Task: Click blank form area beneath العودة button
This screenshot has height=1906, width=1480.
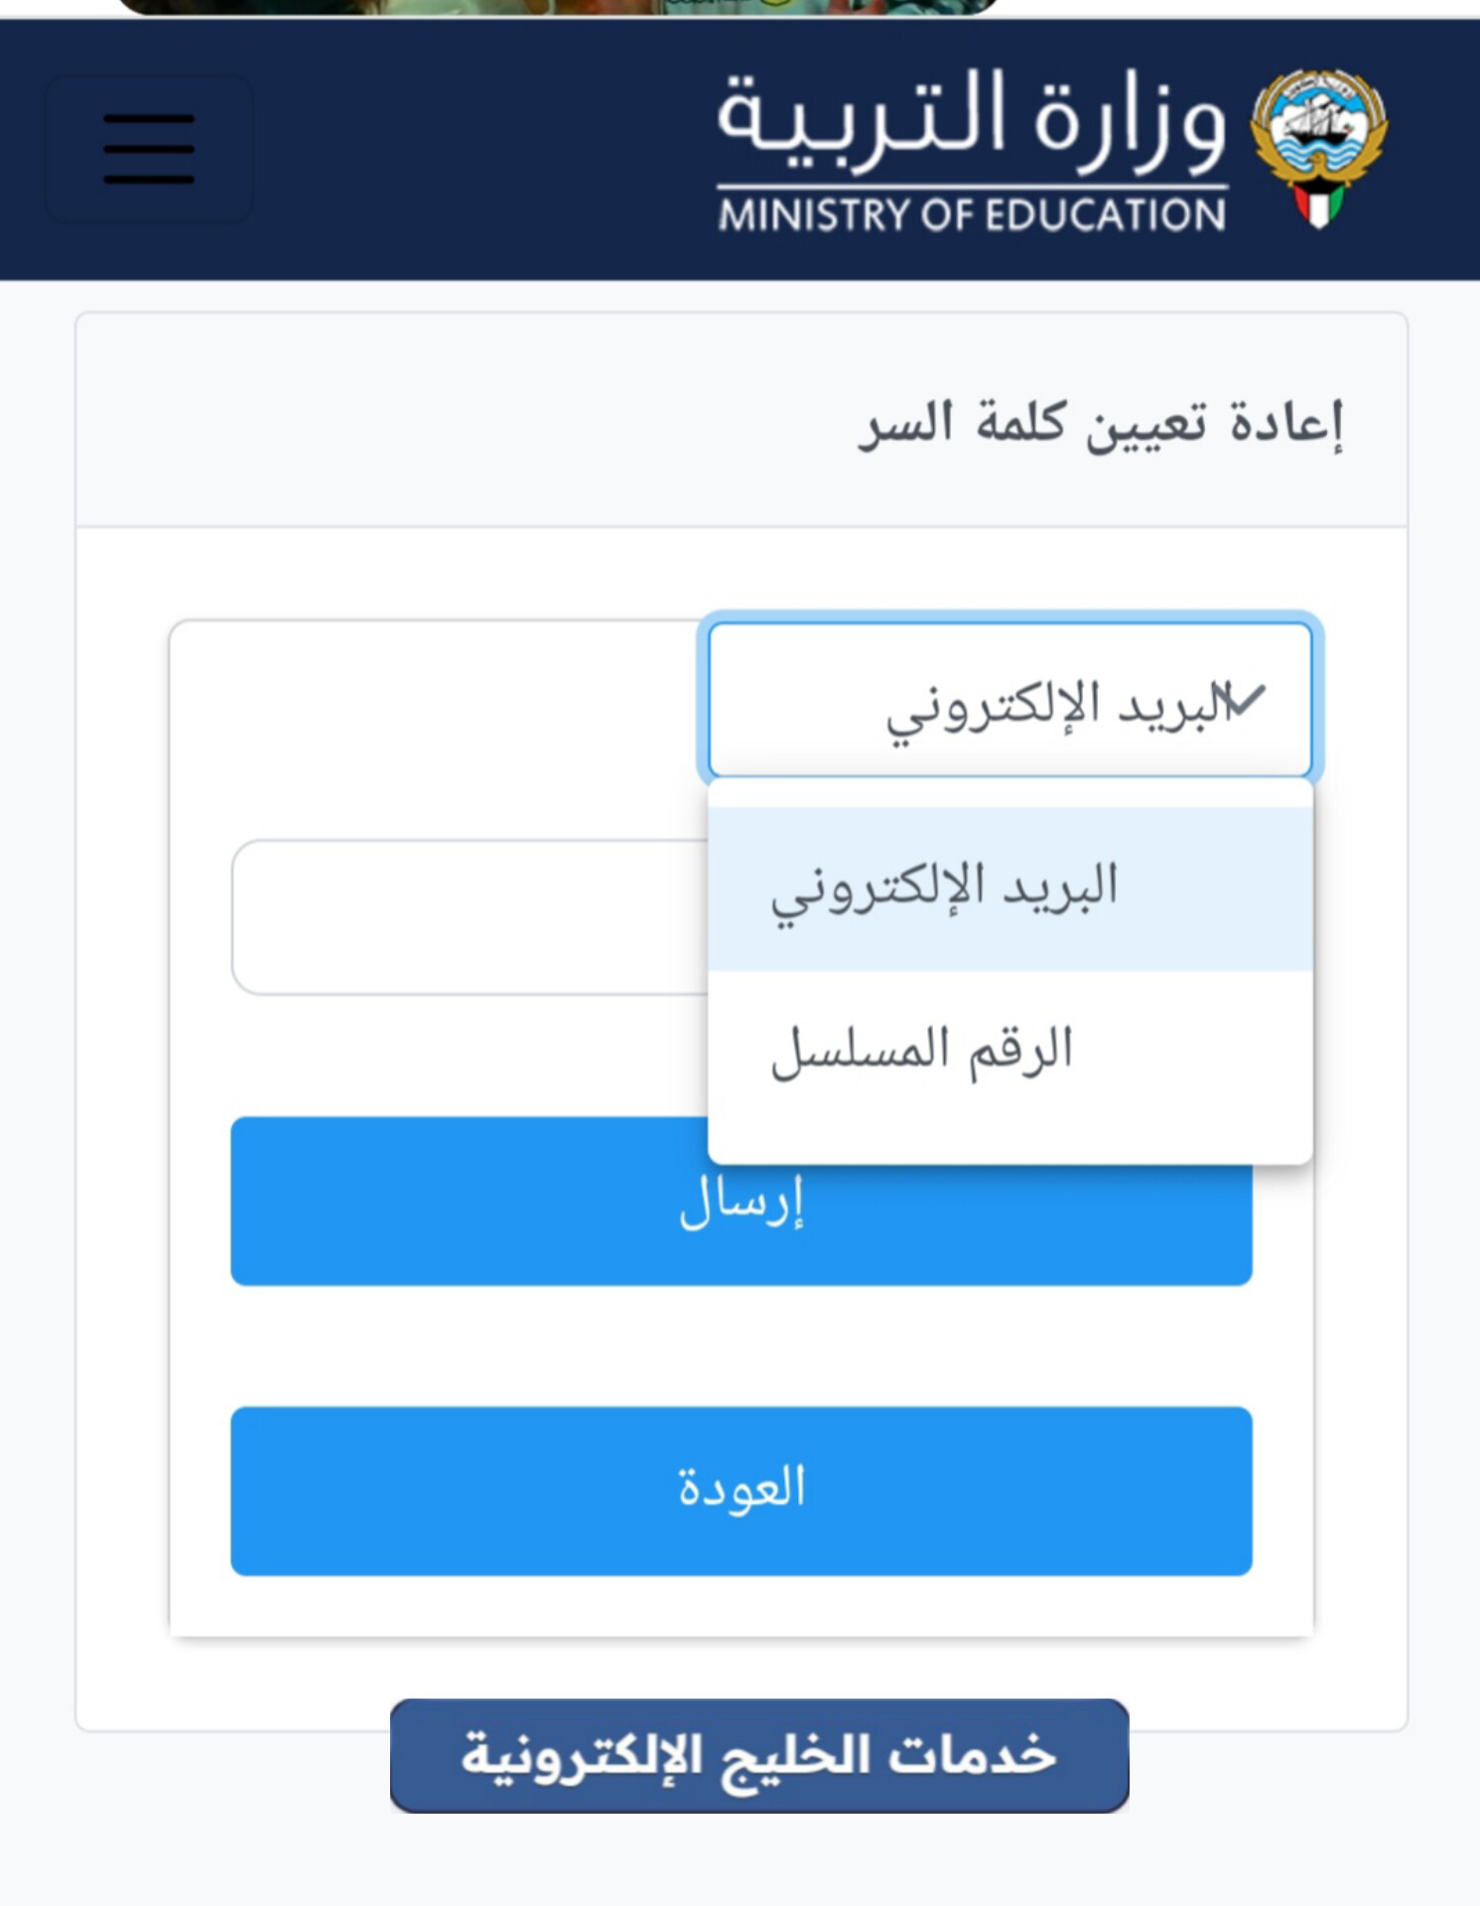Action: pyautogui.click(x=740, y=1606)
